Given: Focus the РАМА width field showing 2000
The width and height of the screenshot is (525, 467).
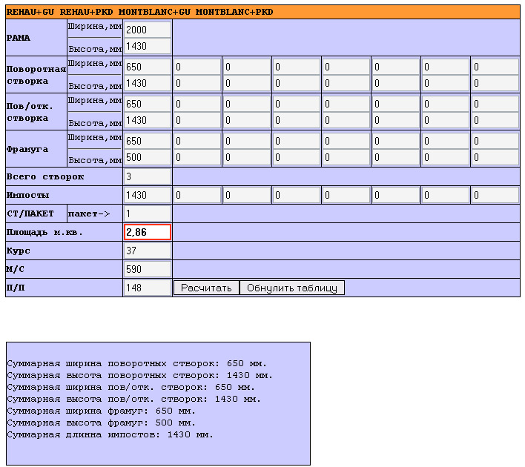Looking at the screenshot, I should [x=147, y=29].
